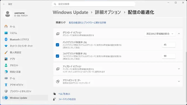Select アカウント in the sidebar
187x105 pixels.
point(25,65)
